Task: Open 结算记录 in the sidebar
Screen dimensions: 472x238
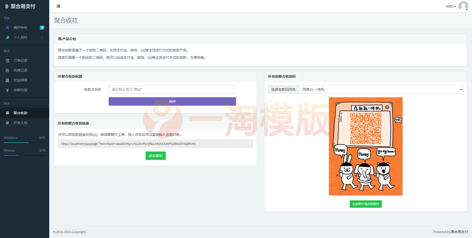Action: click(24, 71)
